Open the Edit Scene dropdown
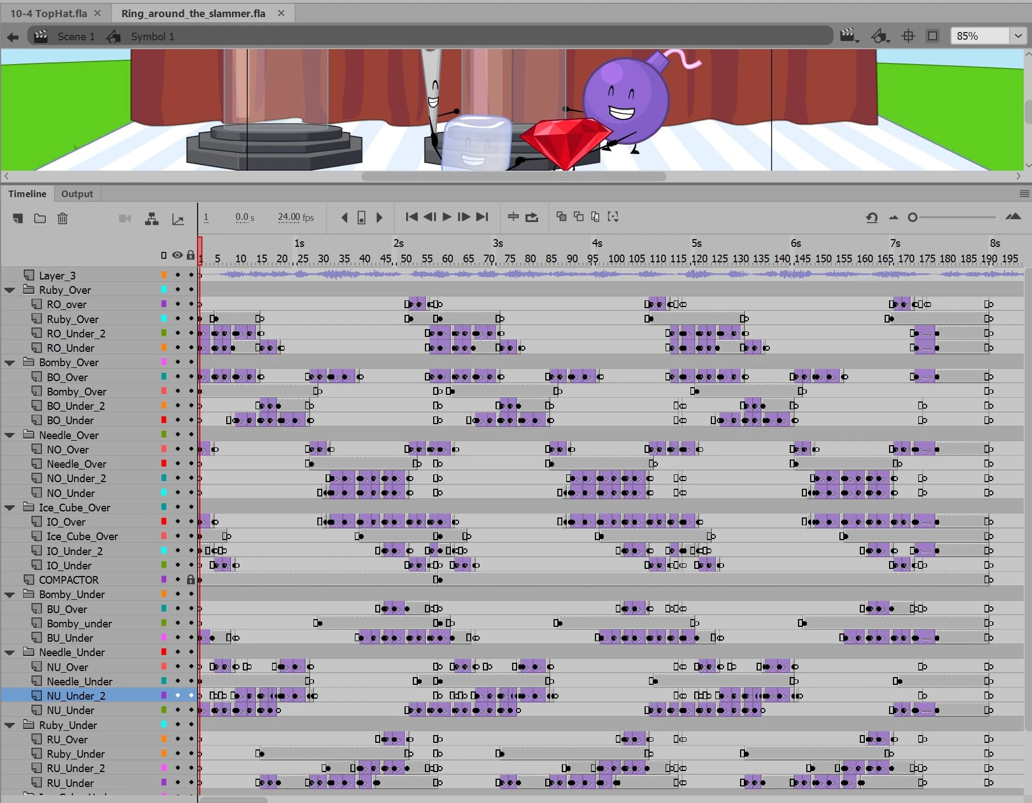This screenshot has width=1032, height=803. [849, 36]
